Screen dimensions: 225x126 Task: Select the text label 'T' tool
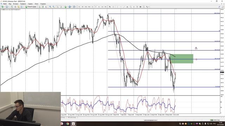click(x=137, y=7)
